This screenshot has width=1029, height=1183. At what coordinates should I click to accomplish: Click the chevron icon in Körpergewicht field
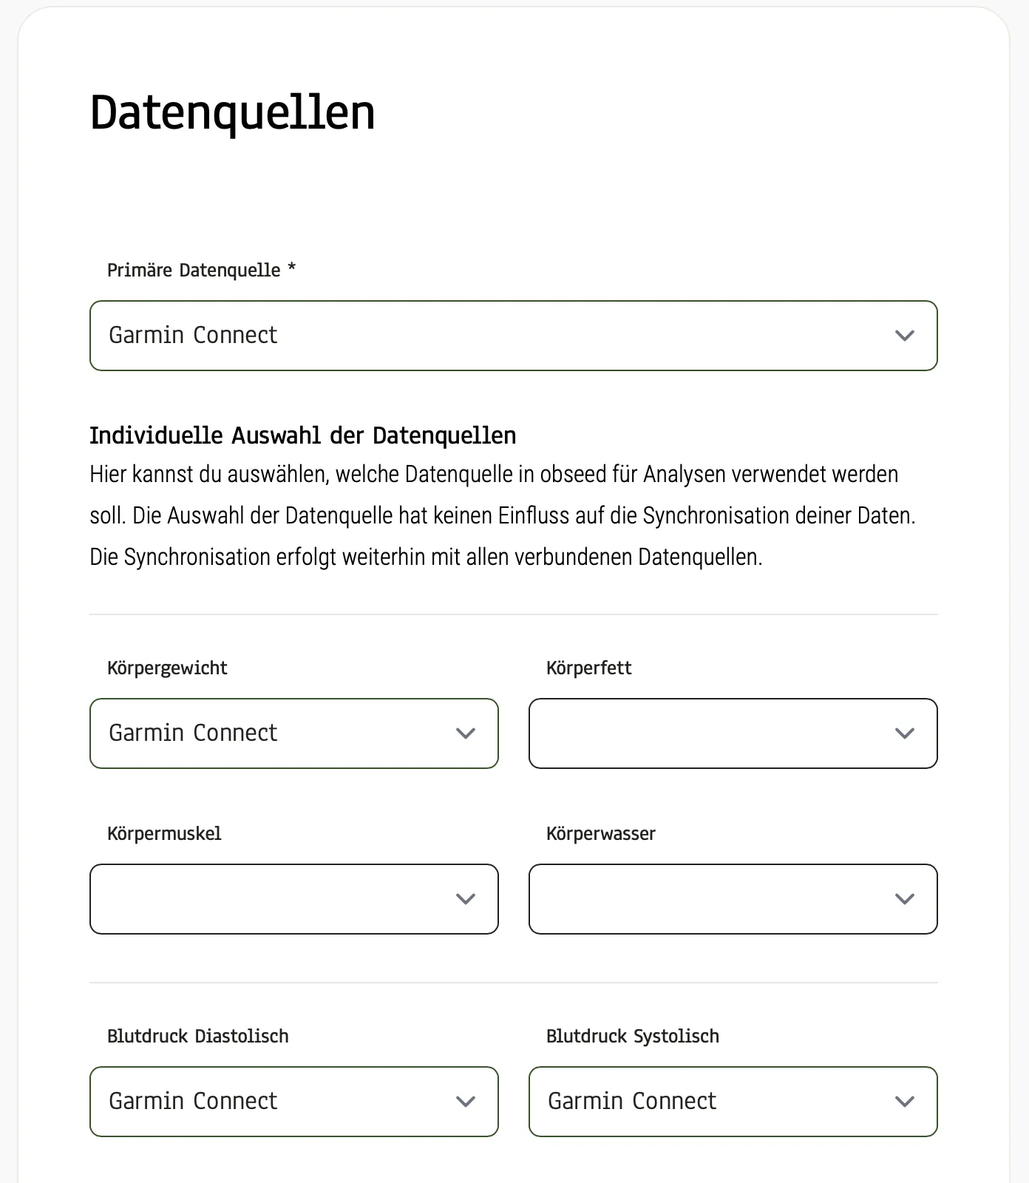click(x=465, y=733)
